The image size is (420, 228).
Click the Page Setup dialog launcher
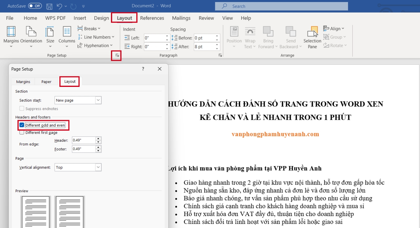[x=117, y=55]
